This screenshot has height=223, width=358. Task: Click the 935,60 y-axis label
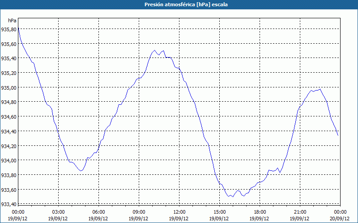pos(9,44)
